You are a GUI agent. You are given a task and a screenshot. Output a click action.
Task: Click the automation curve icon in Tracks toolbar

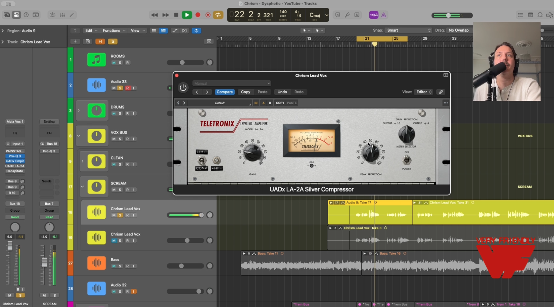(x=175, y=31)
